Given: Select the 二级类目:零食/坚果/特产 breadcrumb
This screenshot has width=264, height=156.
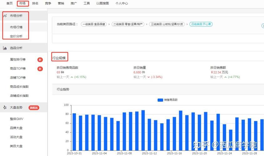Looking at the screenshot, I should [128, 24].
